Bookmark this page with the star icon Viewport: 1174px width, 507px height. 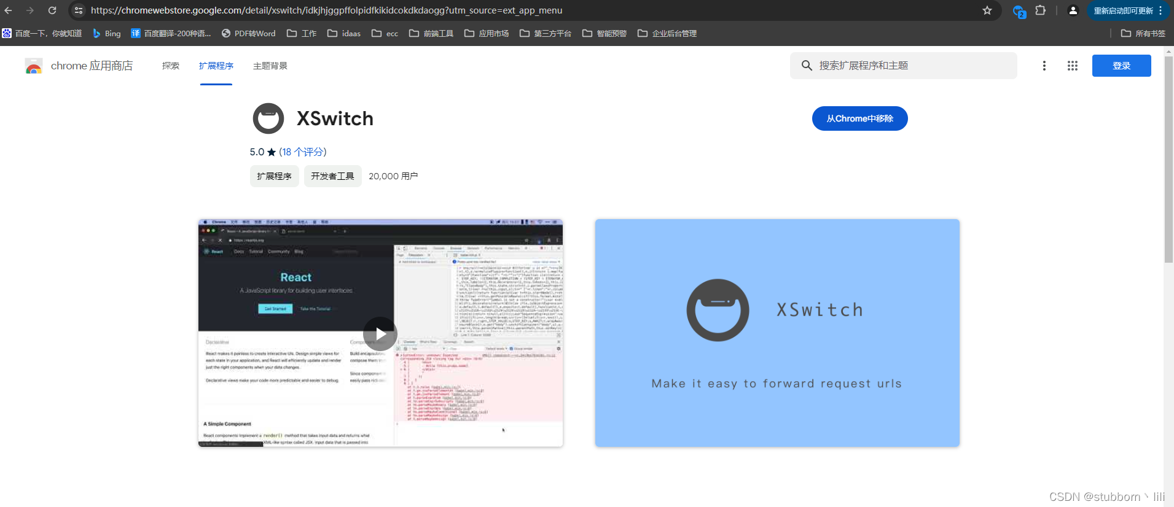click(x=987, y=10)
